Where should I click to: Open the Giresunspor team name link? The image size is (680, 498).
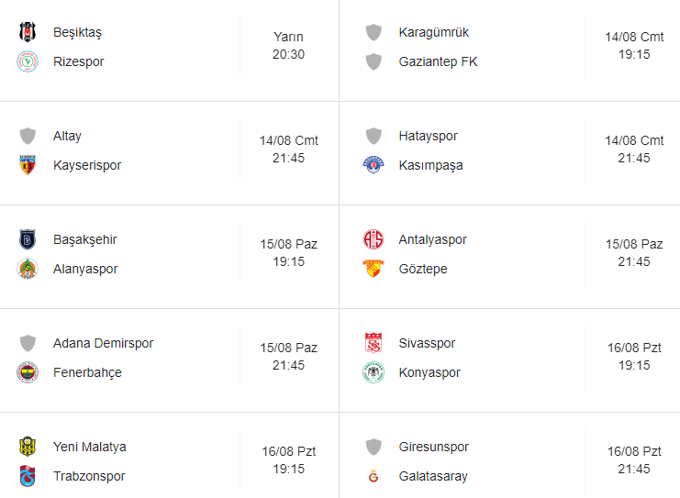point(434,447)
